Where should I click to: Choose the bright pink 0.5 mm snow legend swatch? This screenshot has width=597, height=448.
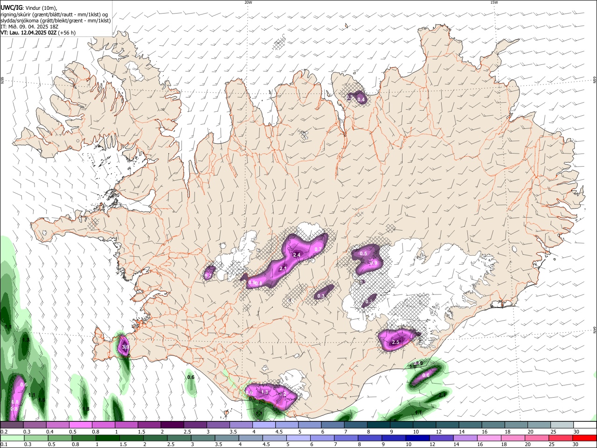tap(80, 425)
